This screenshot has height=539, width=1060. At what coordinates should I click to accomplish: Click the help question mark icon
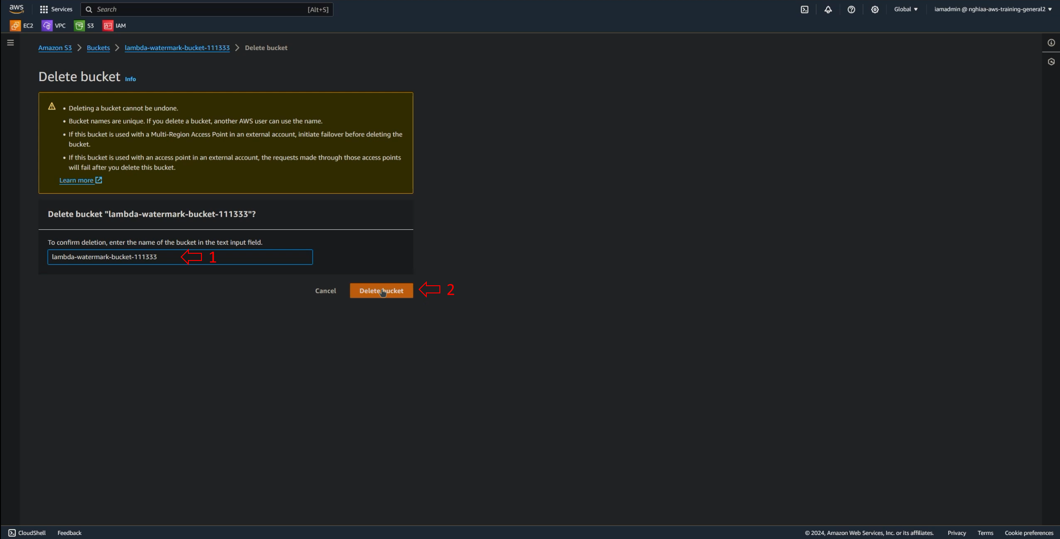click(851, 9)
